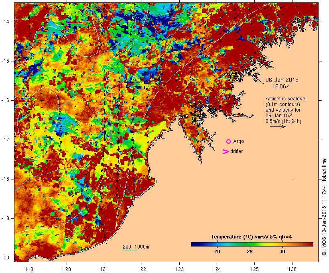Viewport: 329px width, 273px height.
Task: Click the 'Altimetric sealevel' text
Action: (286, 99)
